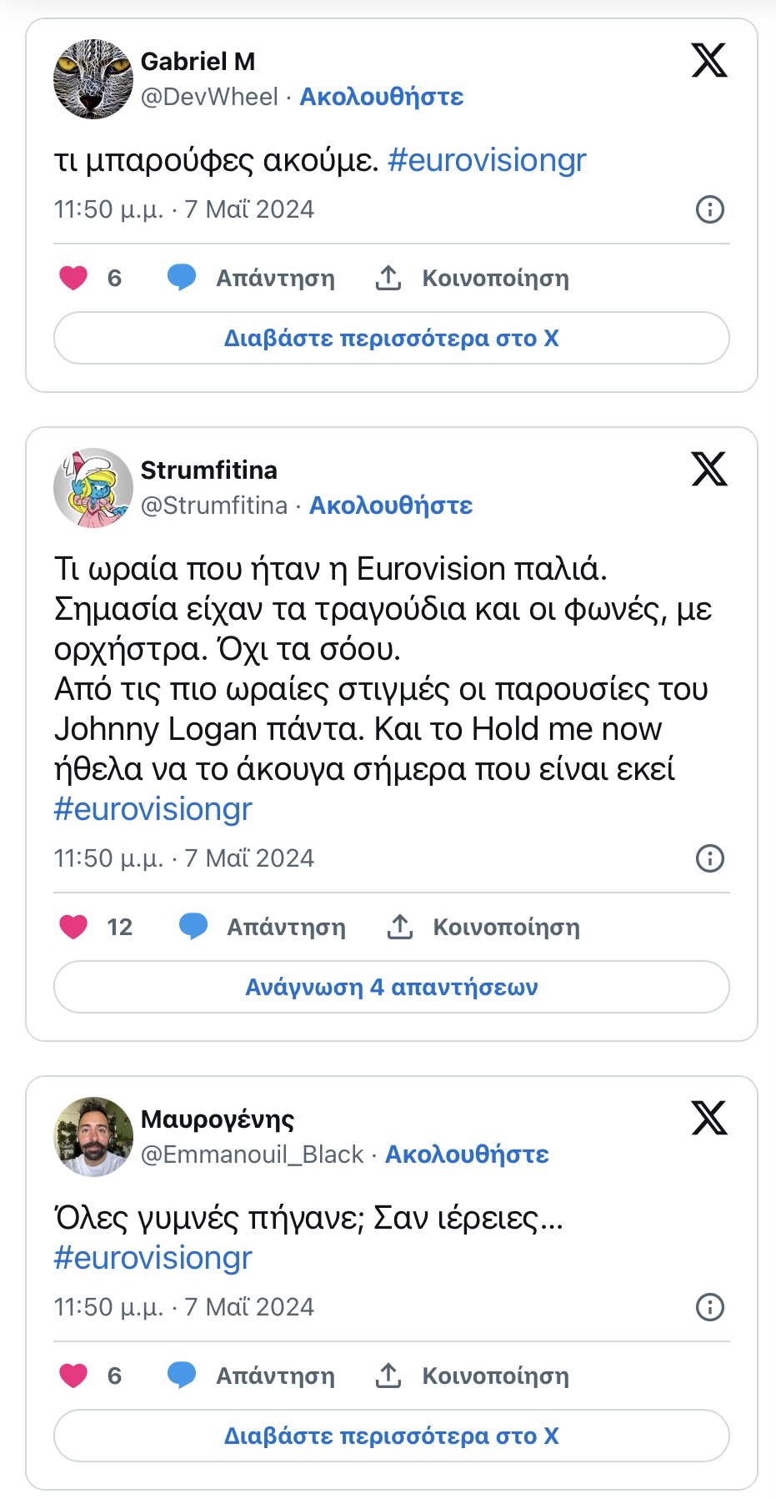The width and height of the screenshot is (776, 1499).
Task: Share Strumfitina's tweet via Κοινοποίηση
Action: (x=483, y=927)
